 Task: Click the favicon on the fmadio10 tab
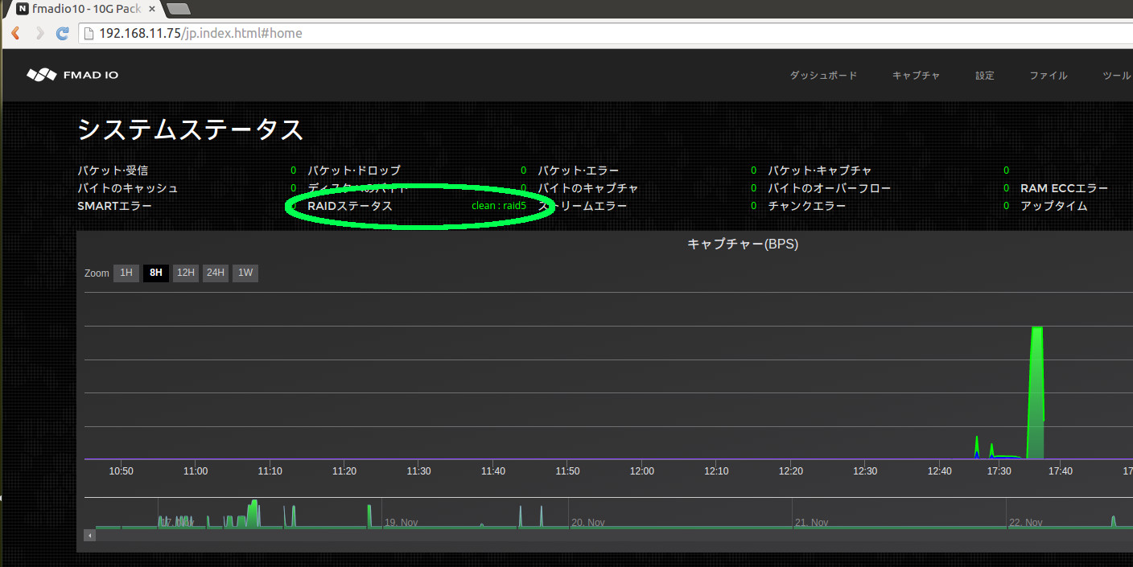(x=20, y=9)
